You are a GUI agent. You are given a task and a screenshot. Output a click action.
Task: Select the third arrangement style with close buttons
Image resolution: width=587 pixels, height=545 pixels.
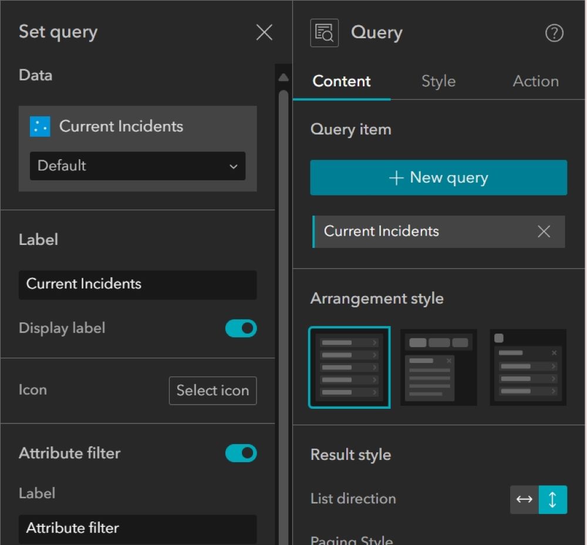click(x=527, y=366)
